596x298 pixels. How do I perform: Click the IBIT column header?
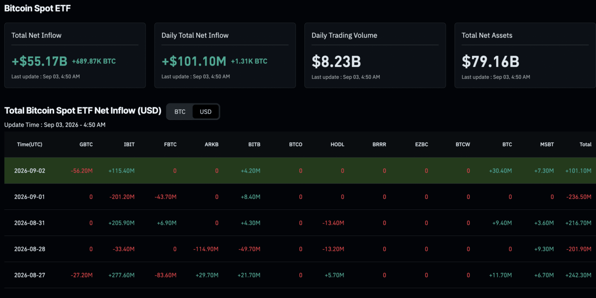pyautogui.click(x=129, y=144)
